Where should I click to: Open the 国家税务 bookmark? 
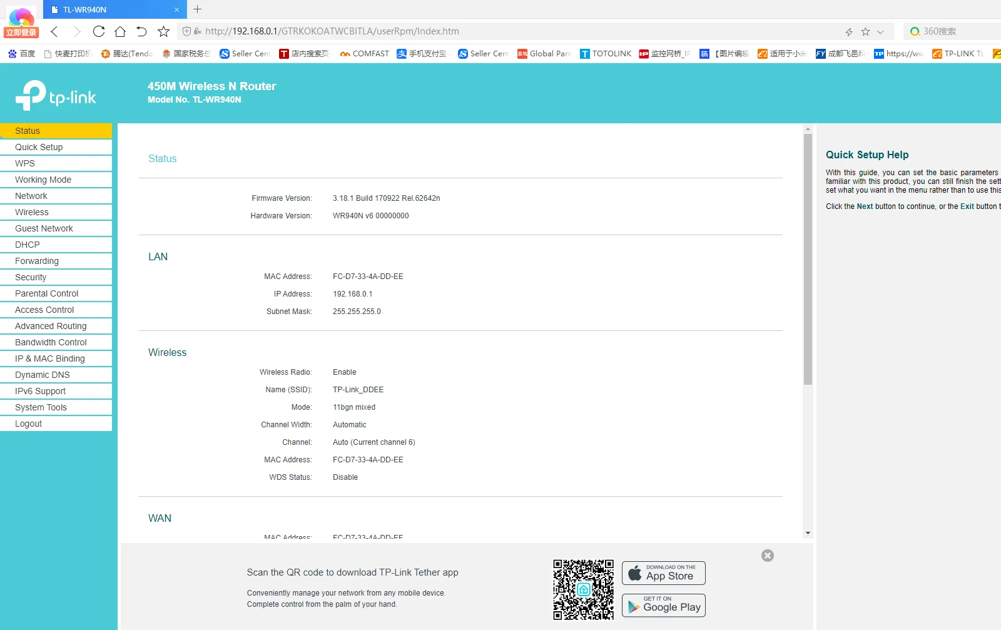[186, 54]
